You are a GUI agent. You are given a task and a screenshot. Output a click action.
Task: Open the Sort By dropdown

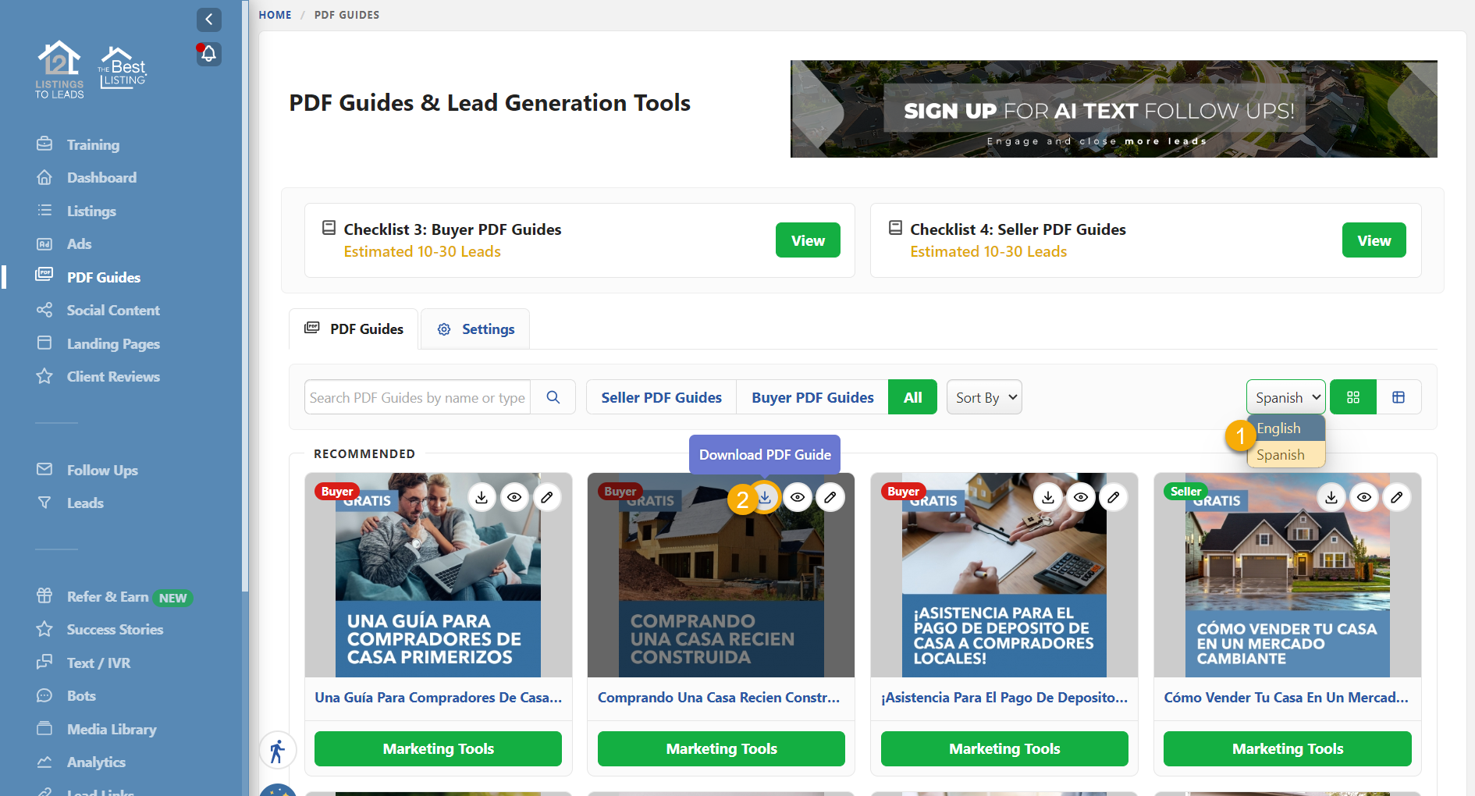[983, 396]
